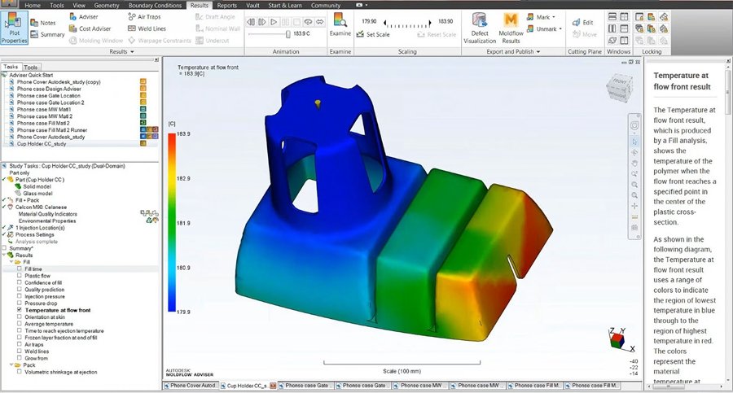The image size is (733, 393).
Task: Open the Tools tab in task panel
Action: pyautogui.click(x=30, y=68)
